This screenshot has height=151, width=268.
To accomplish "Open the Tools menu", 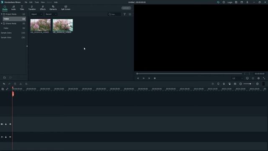I will [x=36, y=2].
